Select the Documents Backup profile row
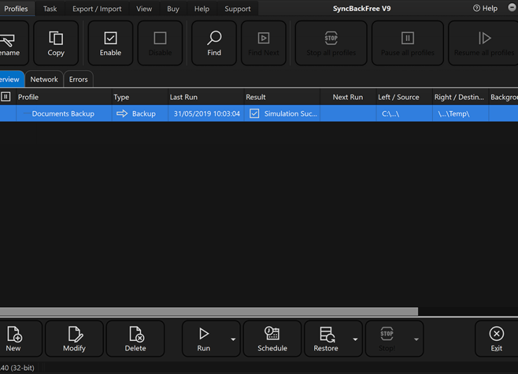Screen dimensions: 518x374 tap(63, 113)
